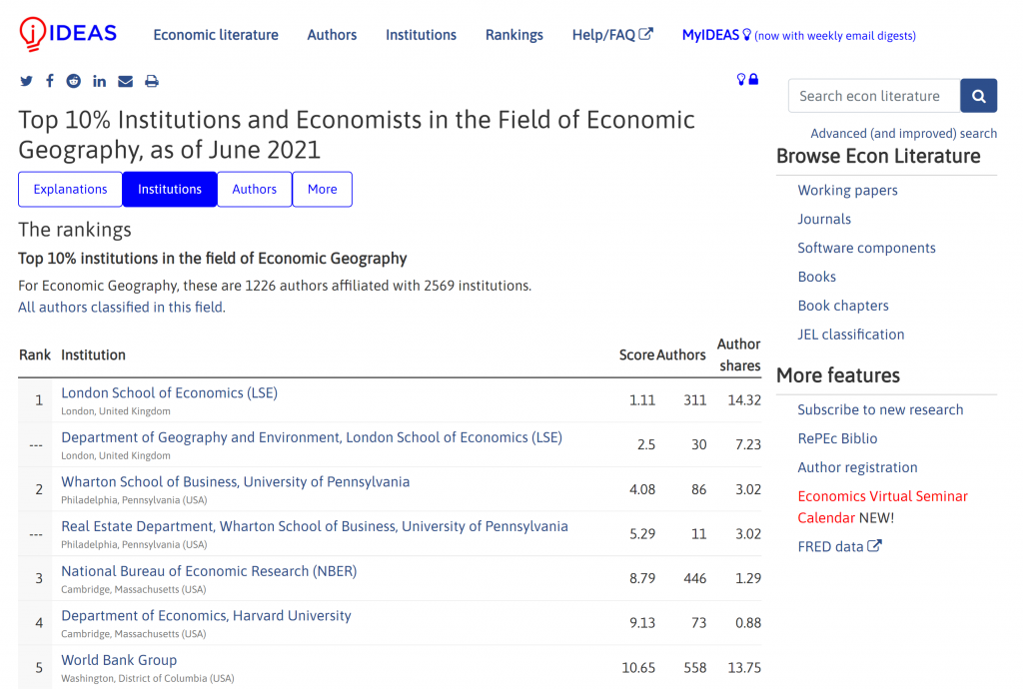Image resolution: width=1023 pixels, height=689 pixels.
Task: Click the search magnifier button
Action: 978,96
